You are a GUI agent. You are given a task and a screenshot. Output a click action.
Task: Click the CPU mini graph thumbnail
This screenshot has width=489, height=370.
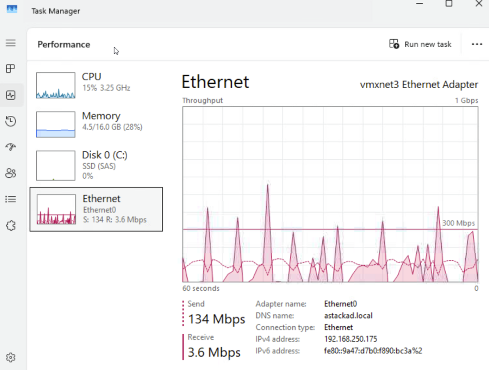coord(56,85)
